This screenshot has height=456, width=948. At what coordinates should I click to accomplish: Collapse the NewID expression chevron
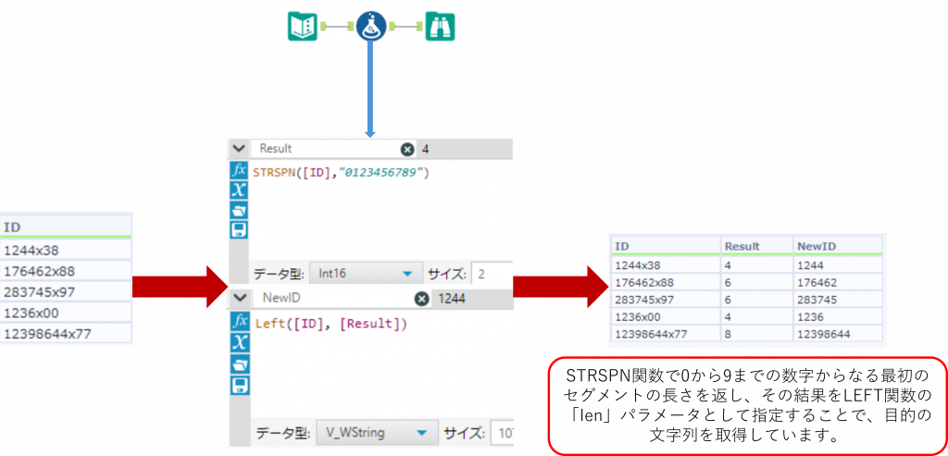point(238,299)
